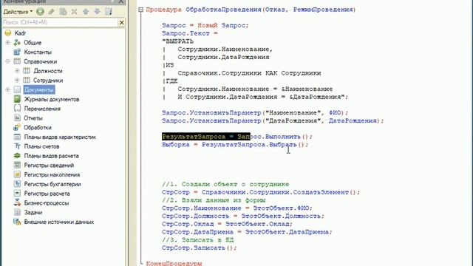The height and width of the screenshot is (266, 473).
Task: Select Регистры накопления label
Action: click(x=52, y=174)
